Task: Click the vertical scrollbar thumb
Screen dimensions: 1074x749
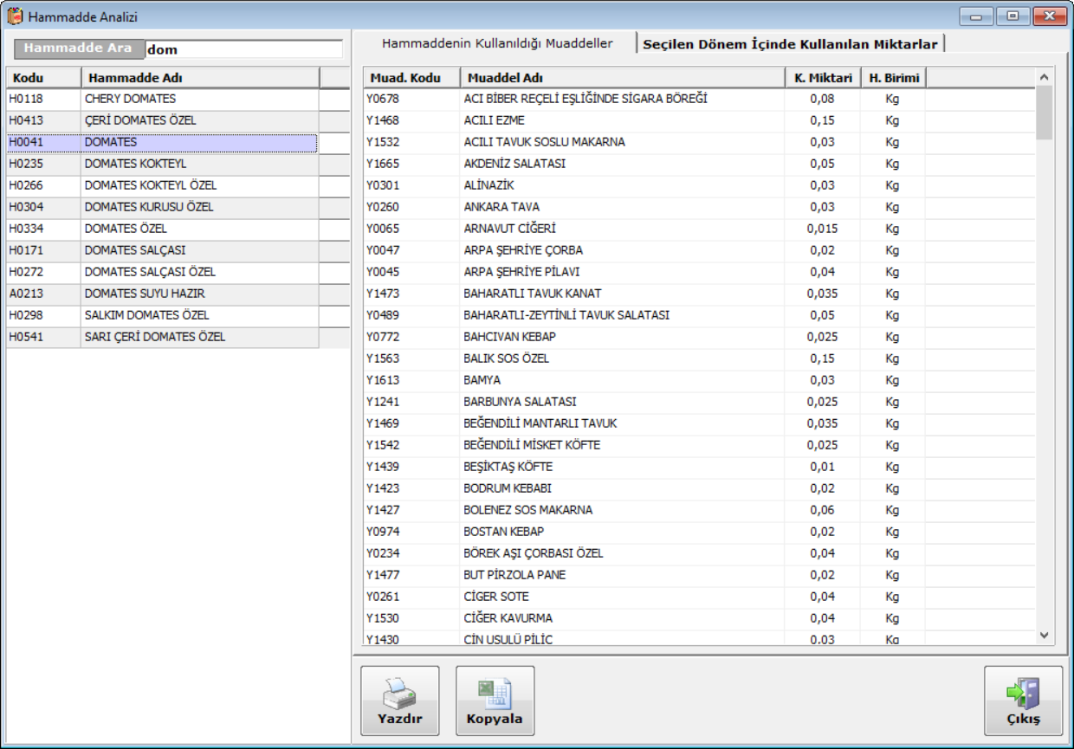Action: tap(1044, 113)
